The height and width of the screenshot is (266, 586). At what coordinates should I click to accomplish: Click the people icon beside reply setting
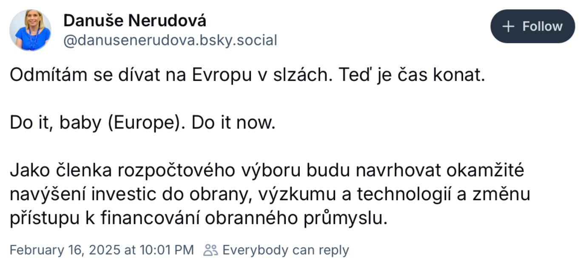(210, 250)
